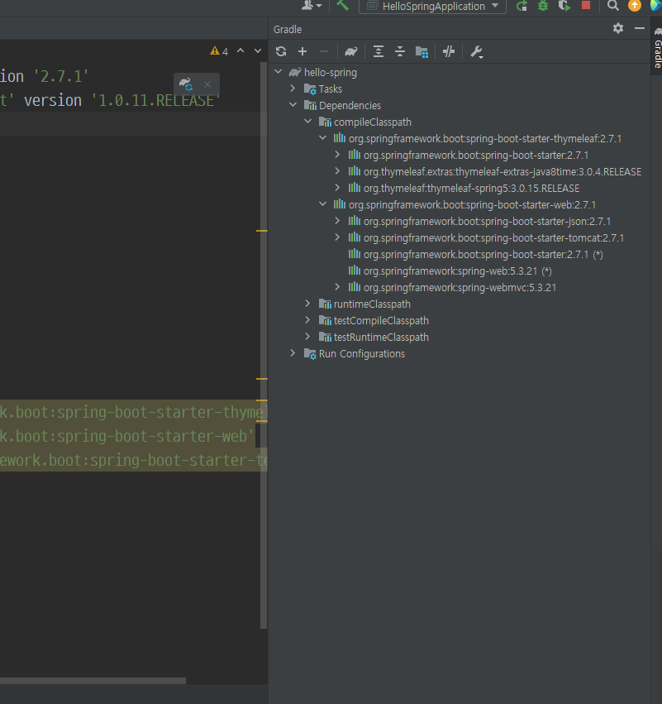Open Gradle build tool settings wrench
Image resolution: width=662 pixels, height=704 pixels.
click(476, 52)
